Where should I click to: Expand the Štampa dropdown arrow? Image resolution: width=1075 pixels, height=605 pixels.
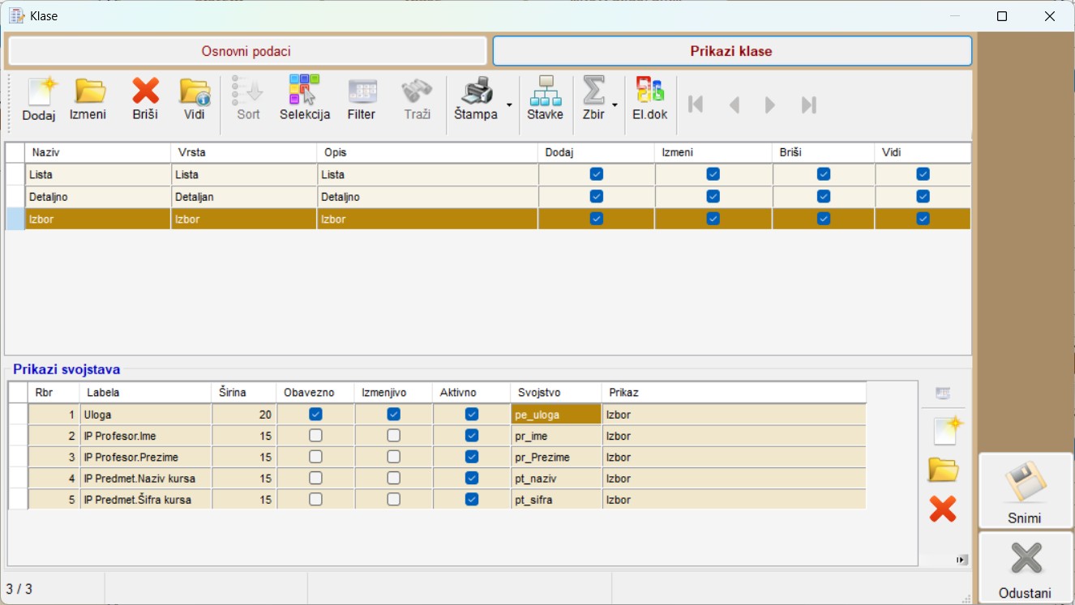[x=509, y=105]
